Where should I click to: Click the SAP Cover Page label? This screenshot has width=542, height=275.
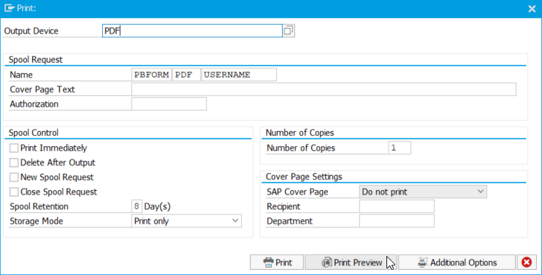coord(297,192)
